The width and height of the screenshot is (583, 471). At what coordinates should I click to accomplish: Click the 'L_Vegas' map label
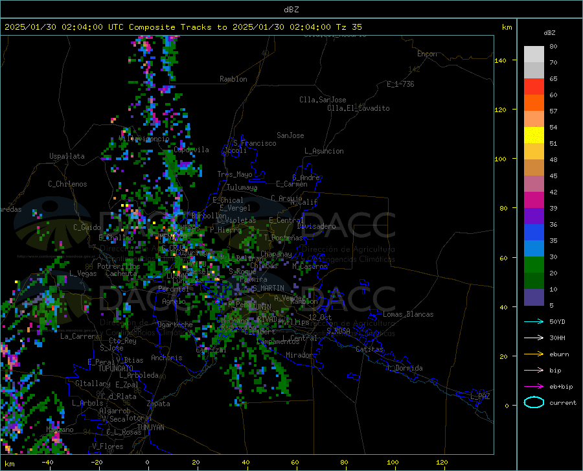[x=83, y=273]
